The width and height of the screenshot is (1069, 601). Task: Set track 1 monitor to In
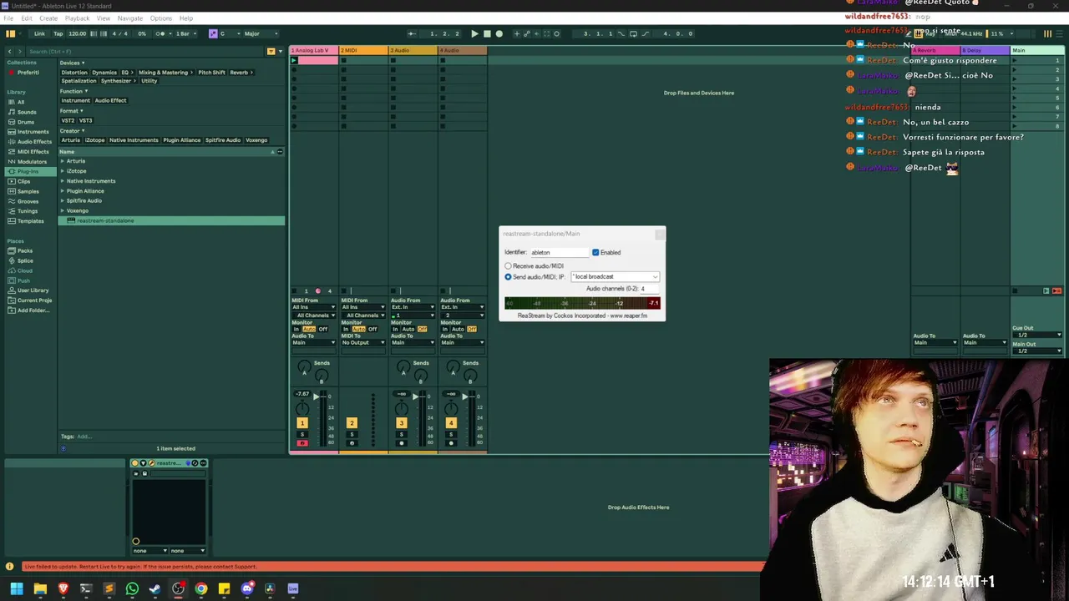point(296,329)
